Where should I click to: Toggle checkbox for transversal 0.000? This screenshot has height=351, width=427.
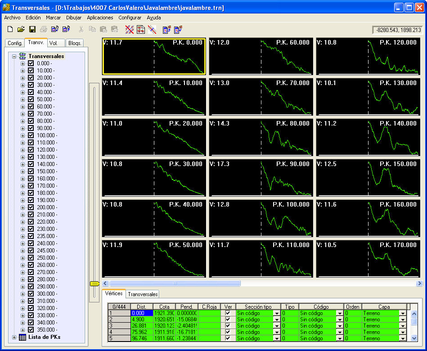31,63
